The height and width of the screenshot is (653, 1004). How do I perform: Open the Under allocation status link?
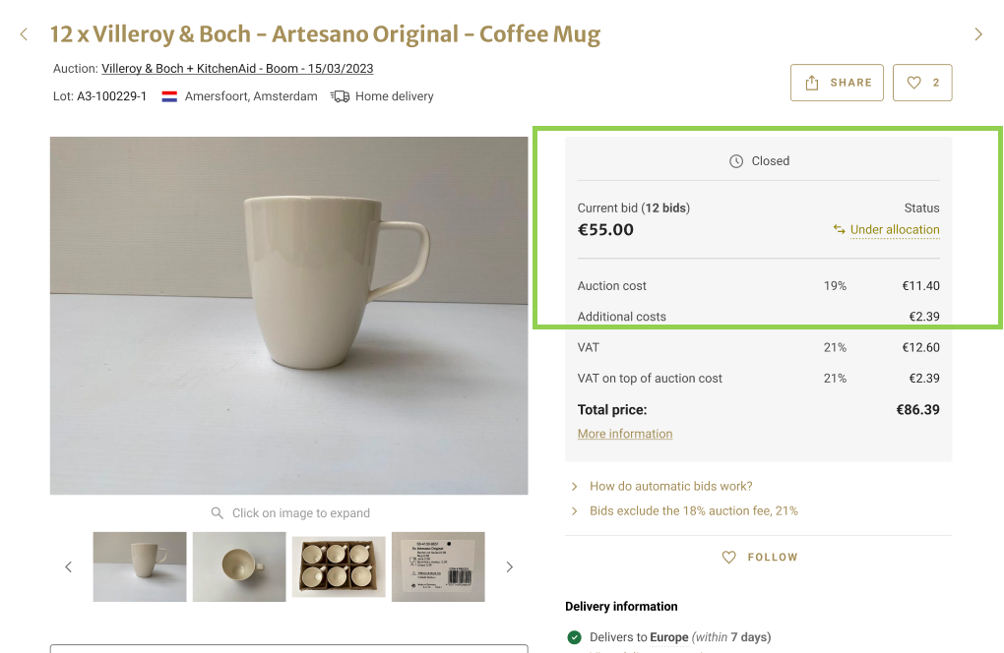[x=894, y=230]
